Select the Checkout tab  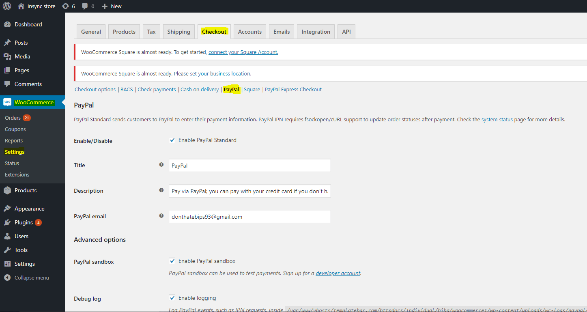(214, 32)
